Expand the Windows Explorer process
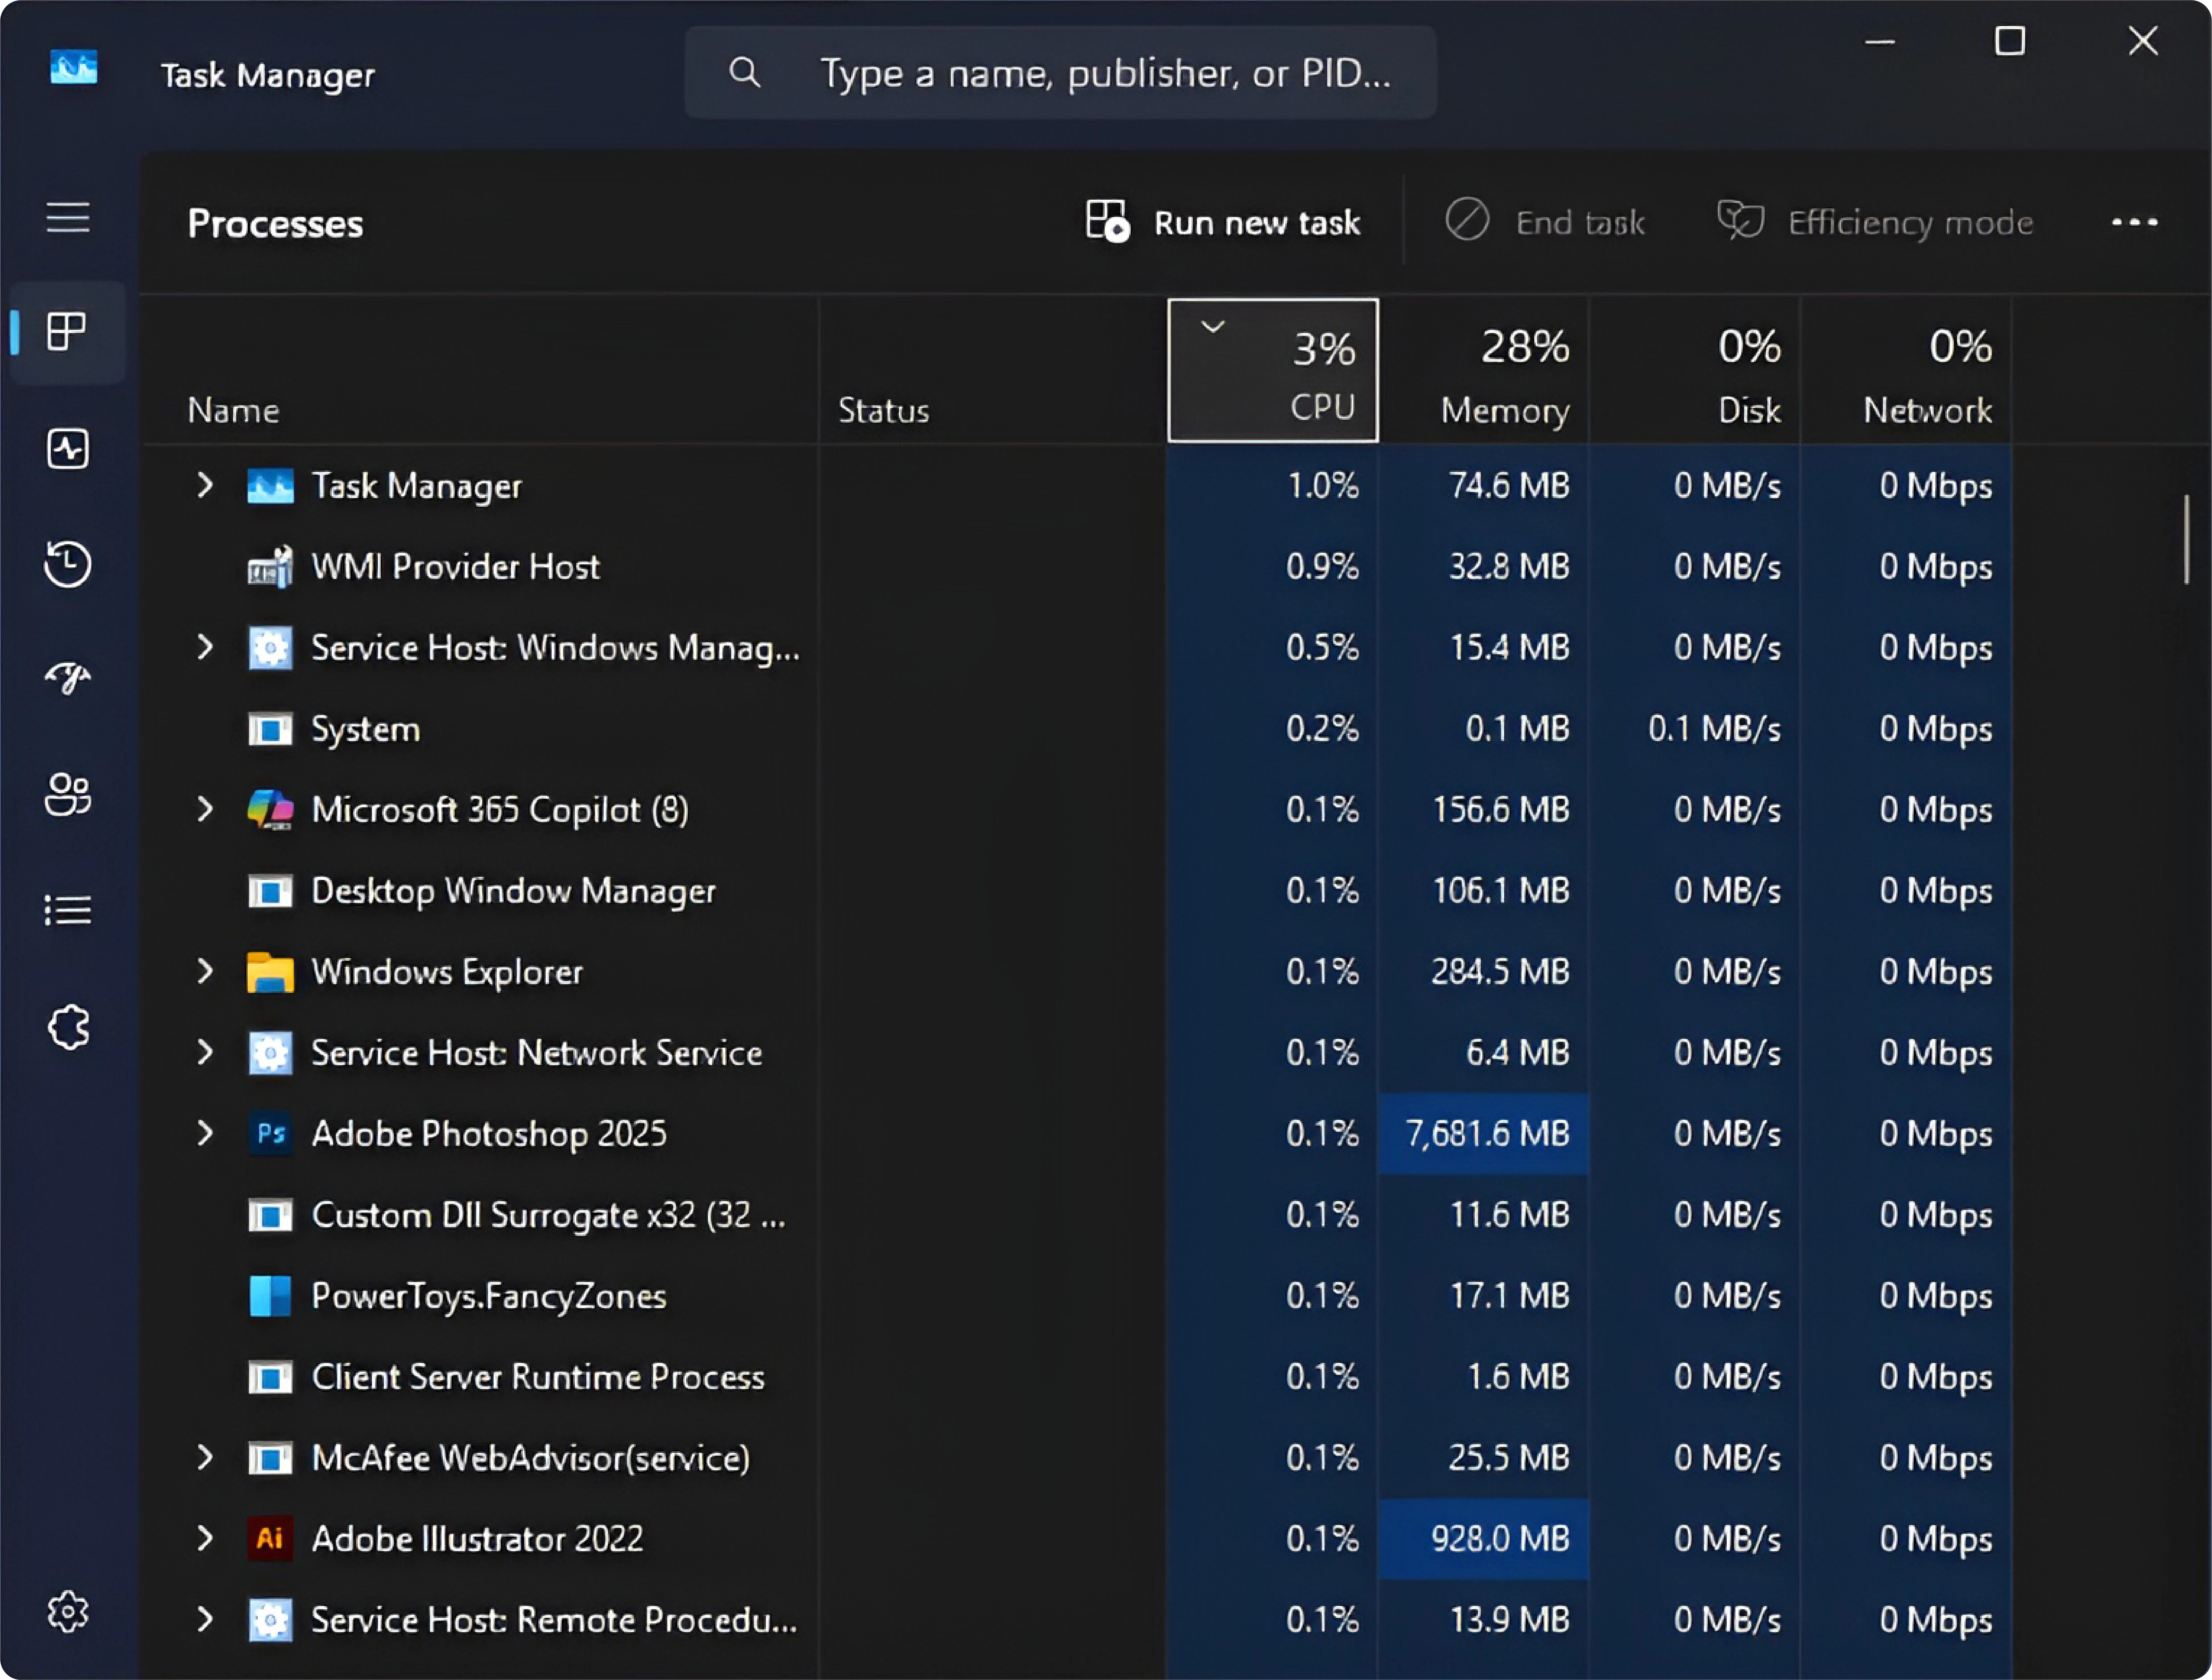The height and width of the screenshot is (1680, 2212). point(205,971)
